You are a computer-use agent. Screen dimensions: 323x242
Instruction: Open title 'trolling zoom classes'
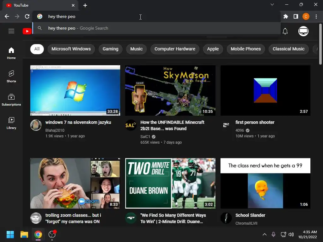pyautogui.click(x=73, y=218)
